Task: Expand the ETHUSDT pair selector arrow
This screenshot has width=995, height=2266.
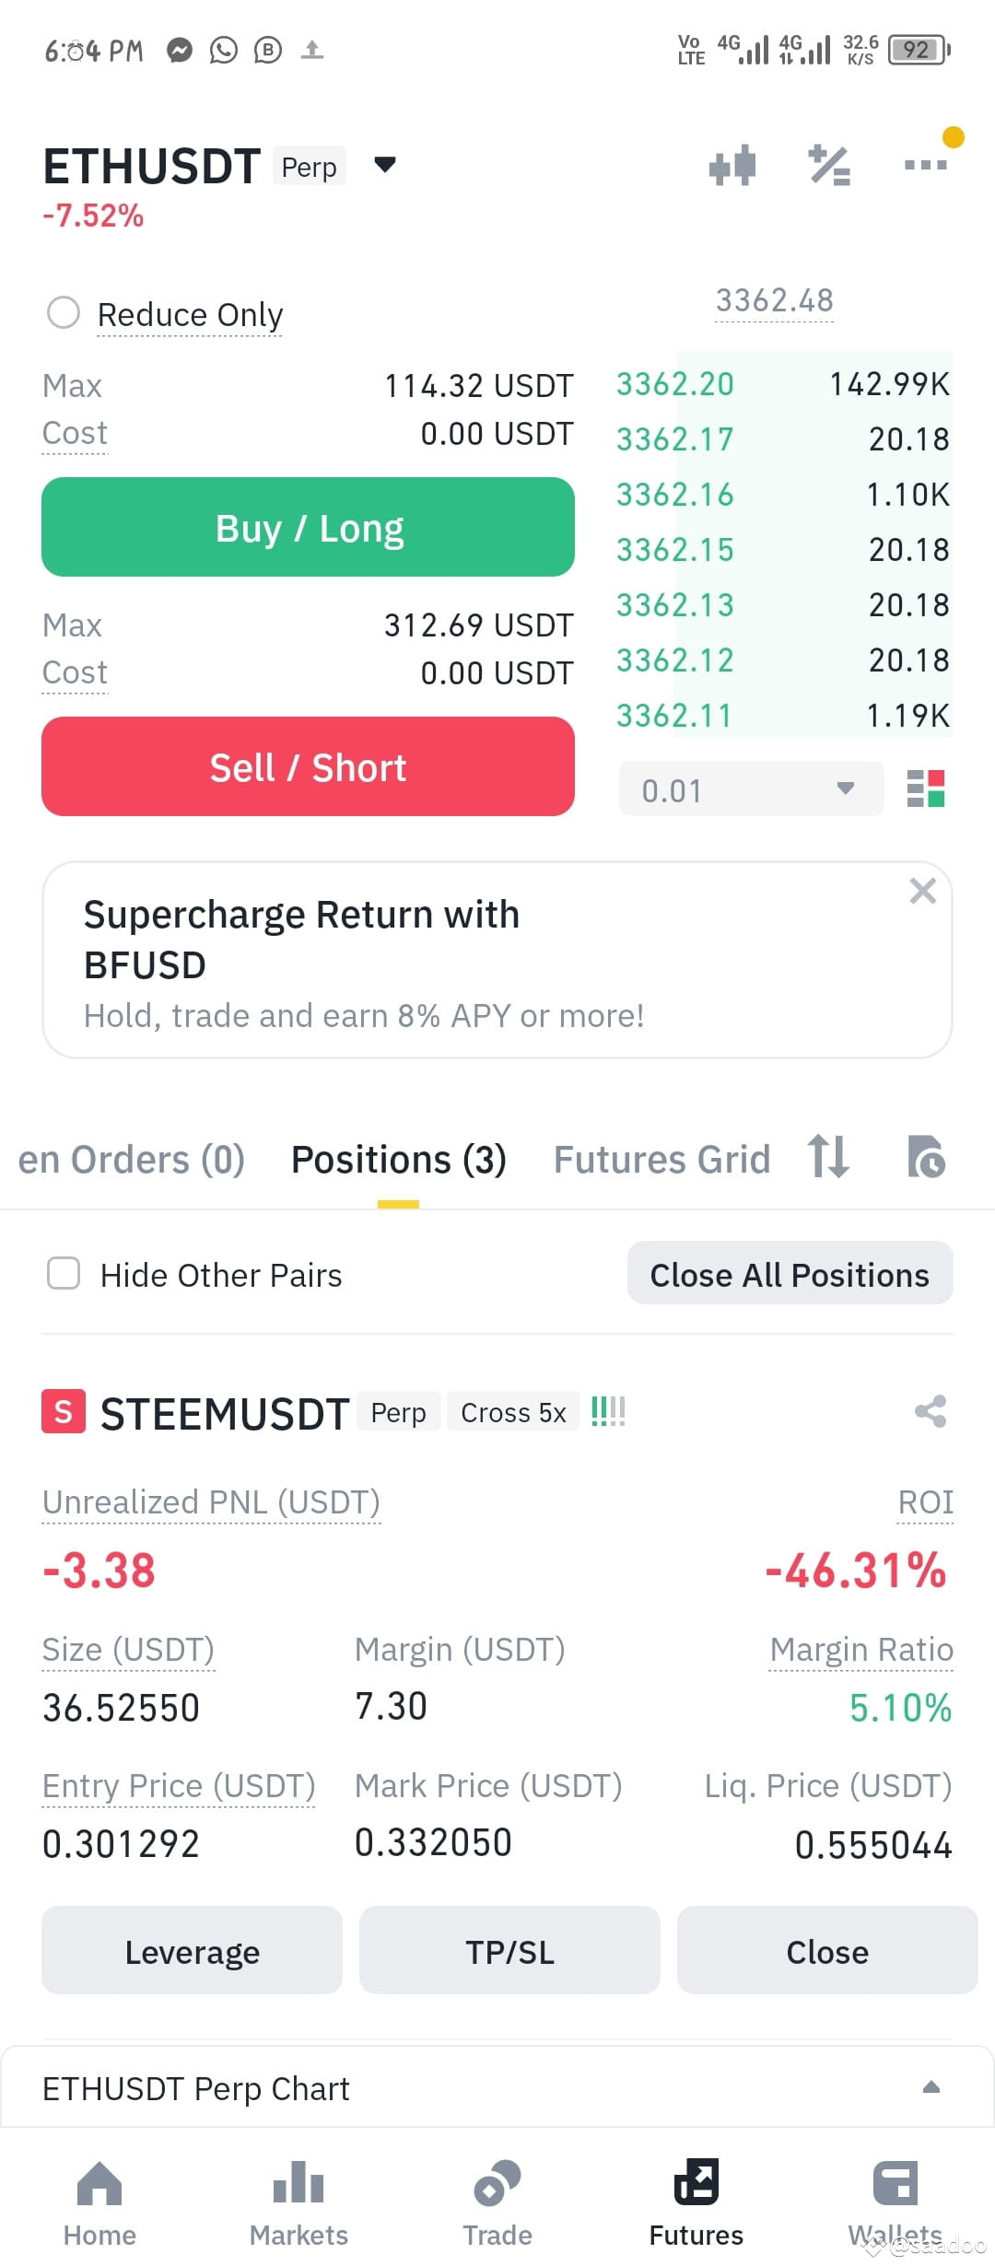Action: tap(385, 165)
